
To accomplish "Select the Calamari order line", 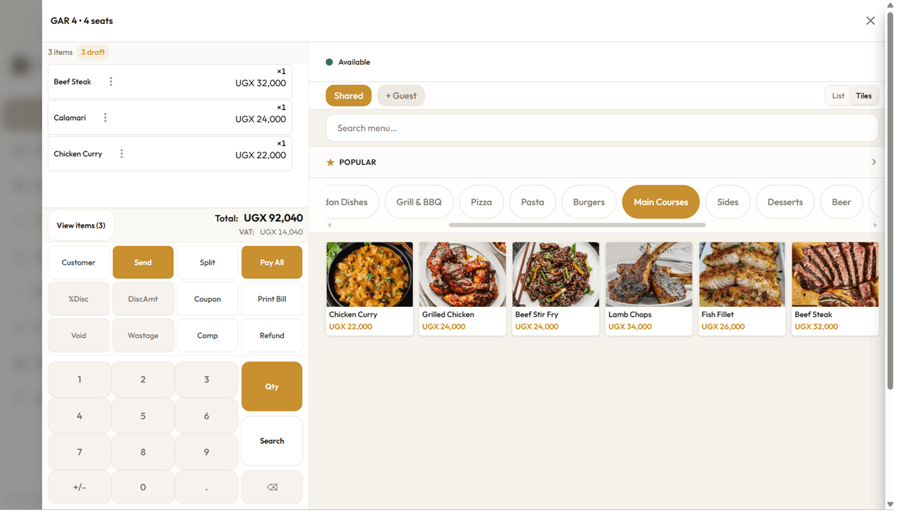I will (x=170, y=117).
